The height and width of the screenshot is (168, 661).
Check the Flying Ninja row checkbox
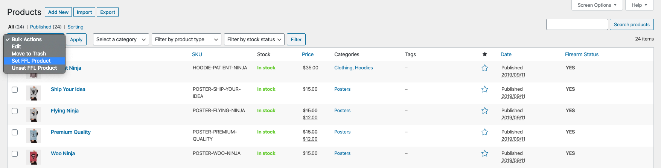[15, 111]
